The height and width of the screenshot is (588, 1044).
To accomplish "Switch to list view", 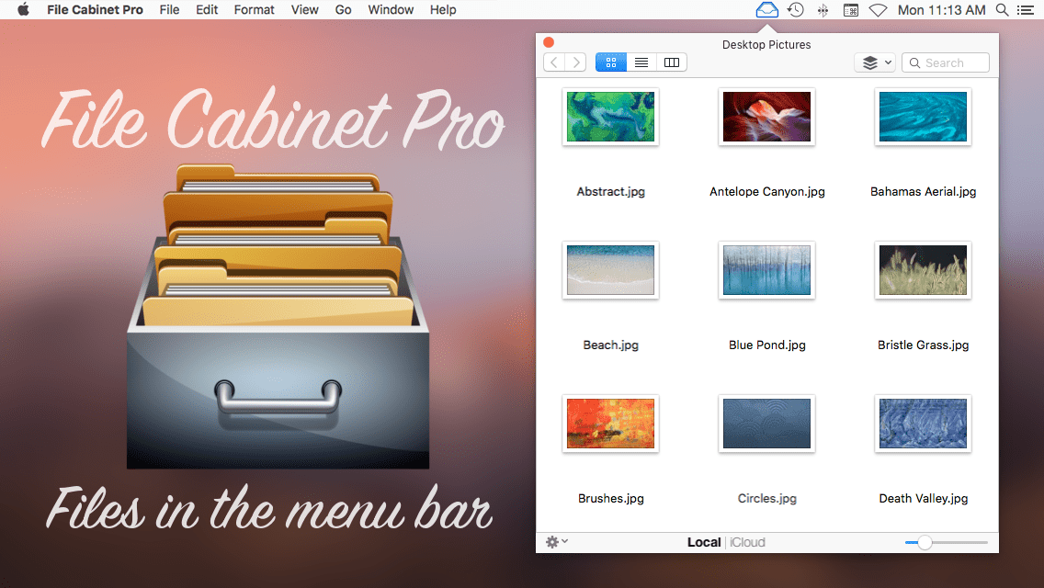I will pyautogui.click(x=641, y=62).
